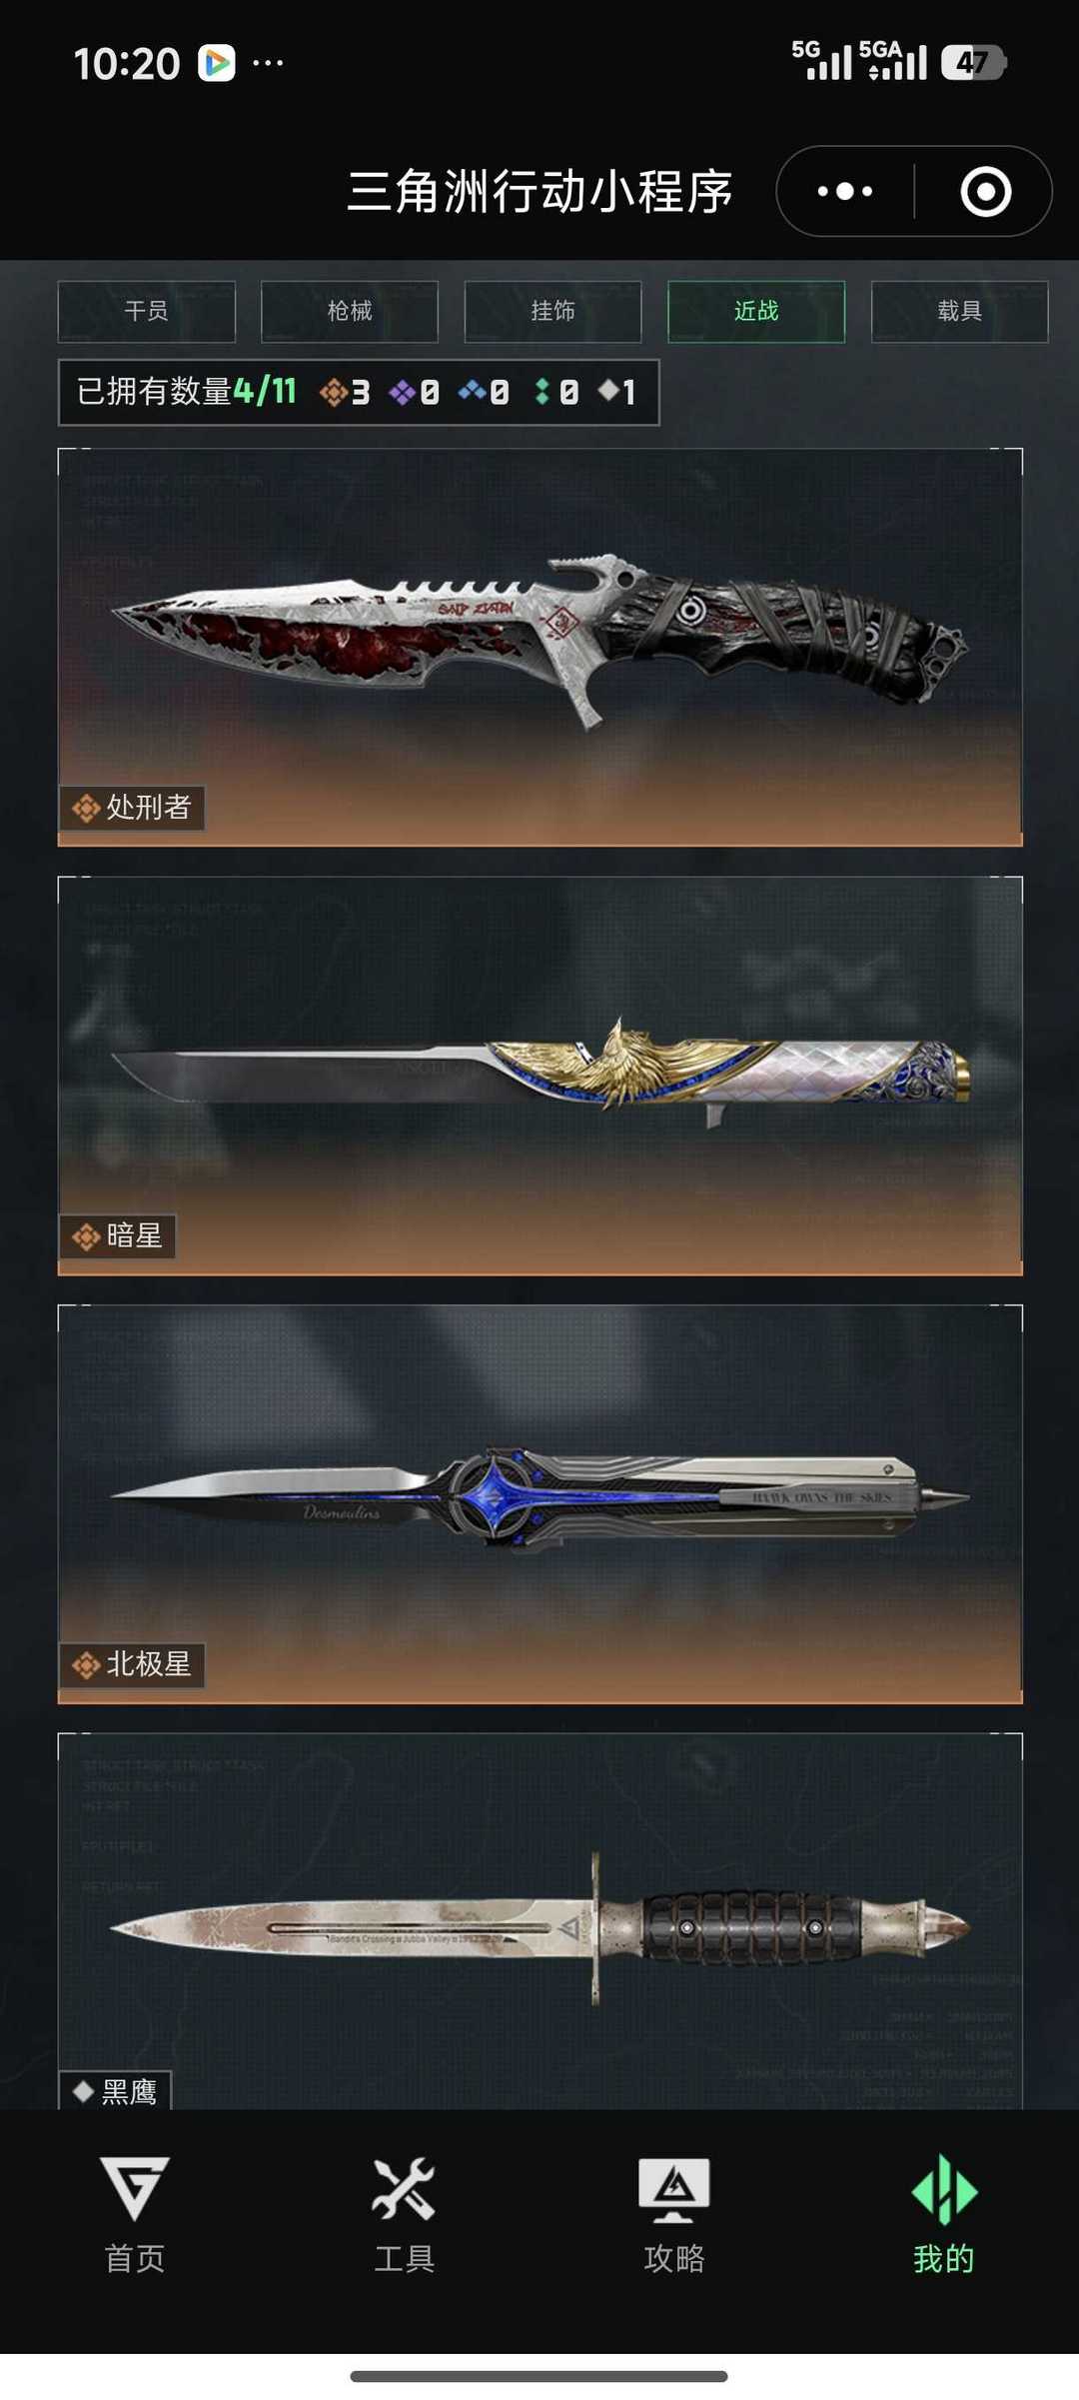
Task: Switch to the 干员 tab
Action: [x=147, y=312]
